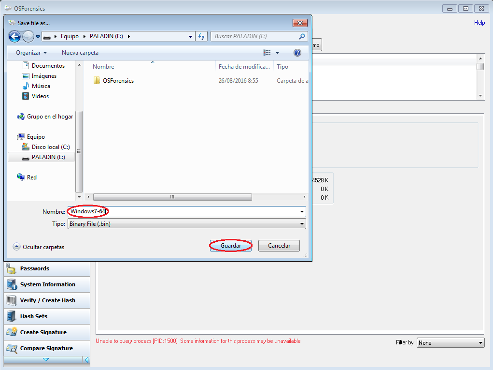
Task: Open the OSForensics folder
Action: pyautogui.click(x=118, y=81)
